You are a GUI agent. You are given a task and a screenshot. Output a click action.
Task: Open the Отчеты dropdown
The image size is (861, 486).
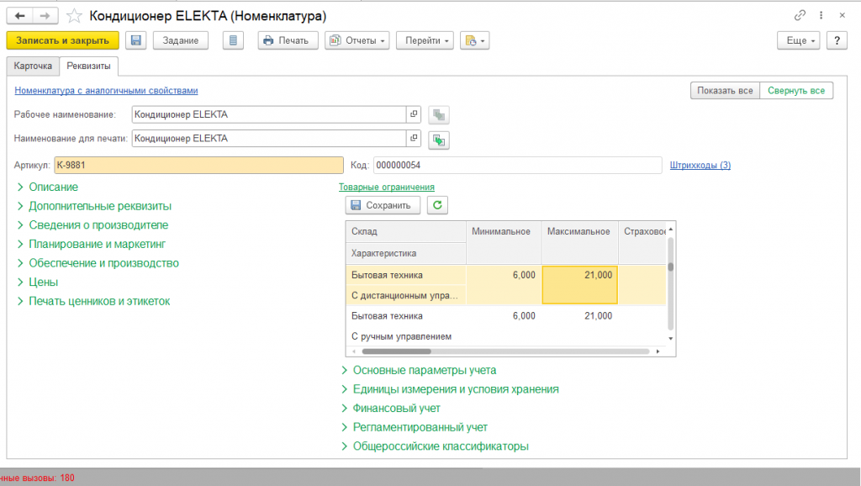pos(357,40)
